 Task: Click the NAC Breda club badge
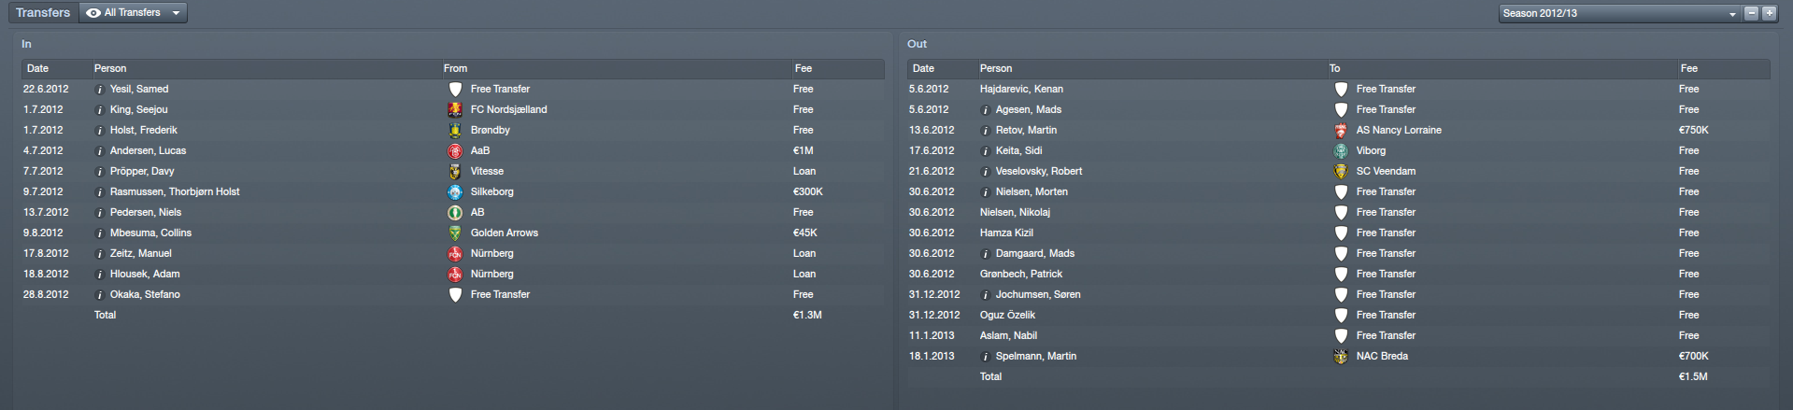(1341, 356)
